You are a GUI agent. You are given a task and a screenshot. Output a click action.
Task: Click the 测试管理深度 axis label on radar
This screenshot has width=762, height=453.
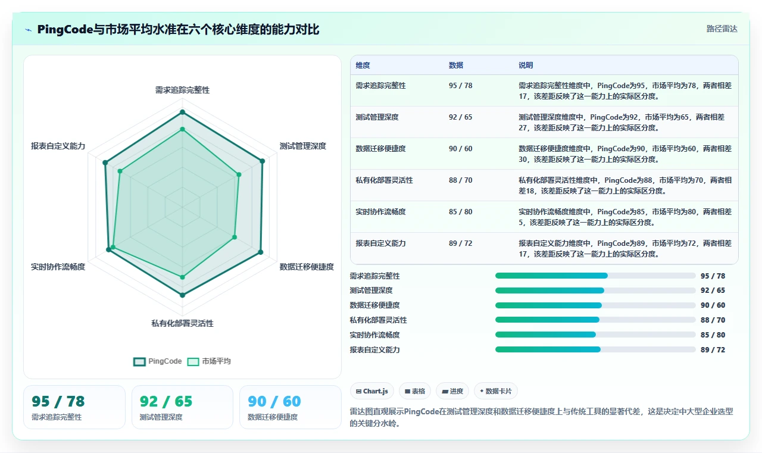pos(303,146)
